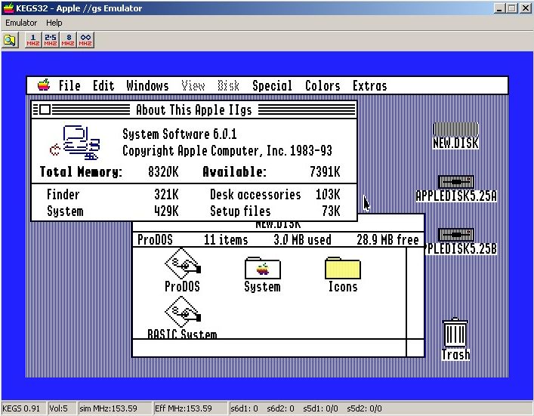Click "ProDOS" in NEW.DISK info bar

155,239
